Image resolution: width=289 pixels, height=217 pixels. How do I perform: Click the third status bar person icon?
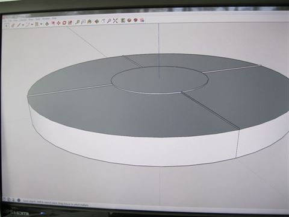point(13,200)
